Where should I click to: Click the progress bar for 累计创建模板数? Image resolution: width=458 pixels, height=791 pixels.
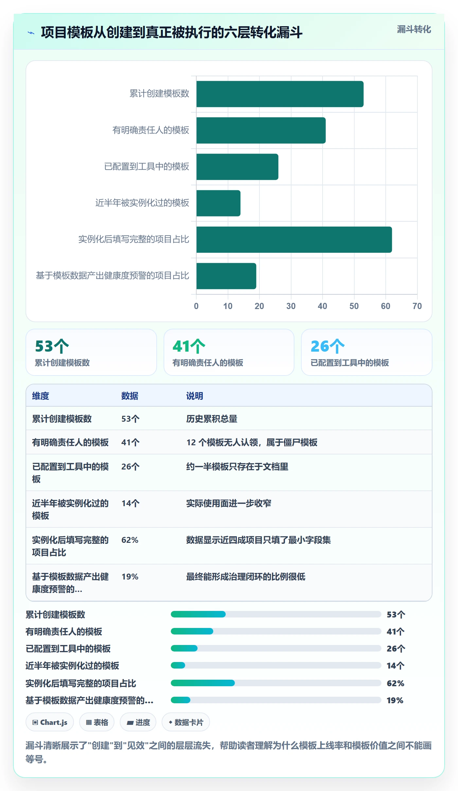click(276, 614)
